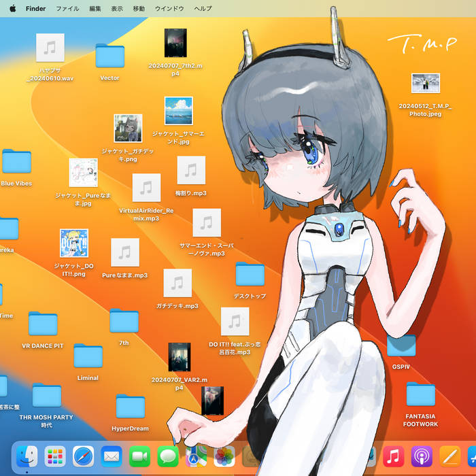Screen dimensions: 476x476
Task: Select the Vector folder on desktop
Action: [109, 56]
